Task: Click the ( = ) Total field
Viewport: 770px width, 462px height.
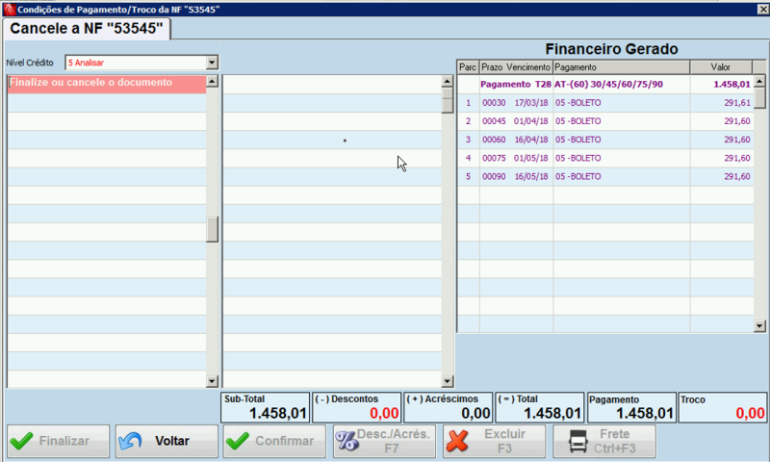Action: [x=540, y=407]
